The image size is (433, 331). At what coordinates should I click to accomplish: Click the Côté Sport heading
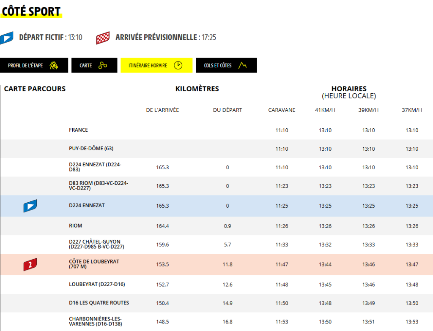pos(31,11)
